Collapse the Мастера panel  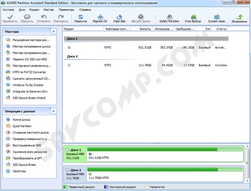[54, 31]
